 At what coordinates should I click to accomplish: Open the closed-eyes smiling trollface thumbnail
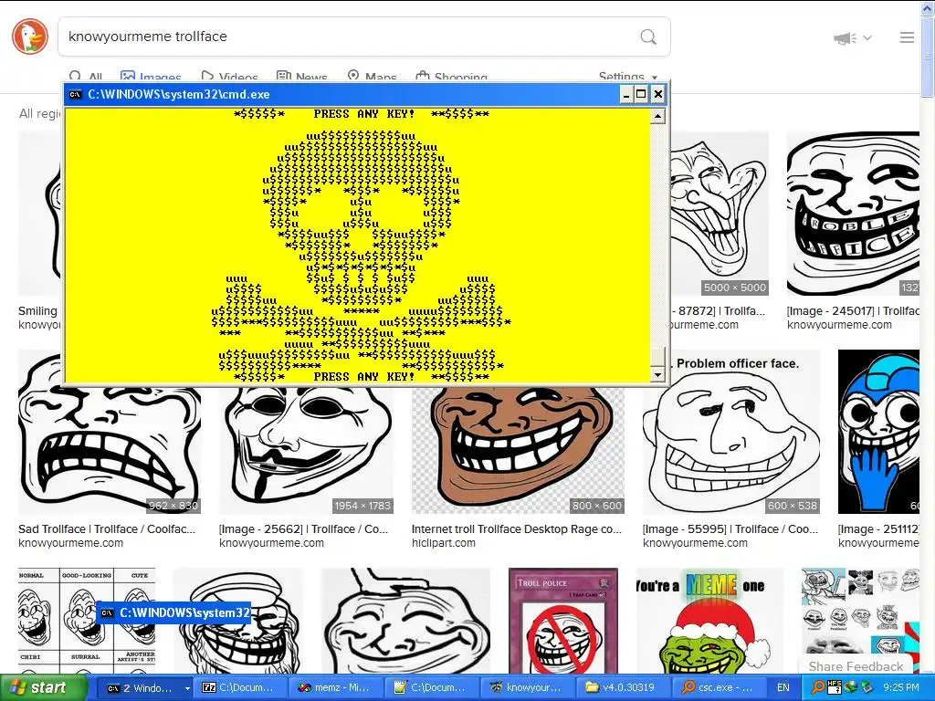(405, 621)
